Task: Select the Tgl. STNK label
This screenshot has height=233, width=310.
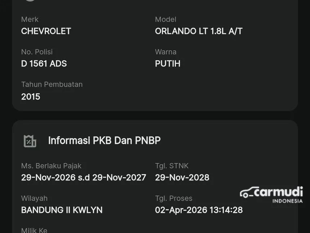Action: tap(172, 166)
